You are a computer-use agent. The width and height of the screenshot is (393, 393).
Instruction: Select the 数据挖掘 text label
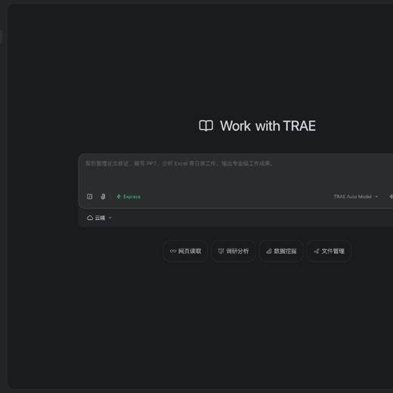pos(285,251)
